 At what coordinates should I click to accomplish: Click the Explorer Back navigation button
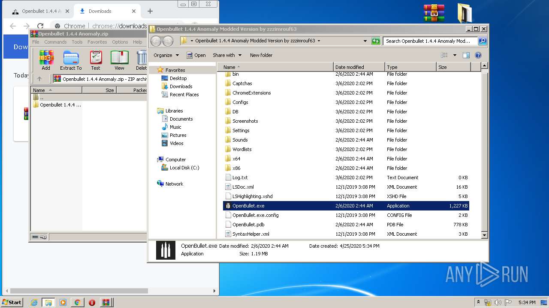click(x=156, y=41)
